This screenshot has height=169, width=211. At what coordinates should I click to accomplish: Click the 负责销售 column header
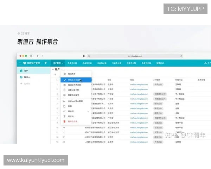tap(201, 80)
